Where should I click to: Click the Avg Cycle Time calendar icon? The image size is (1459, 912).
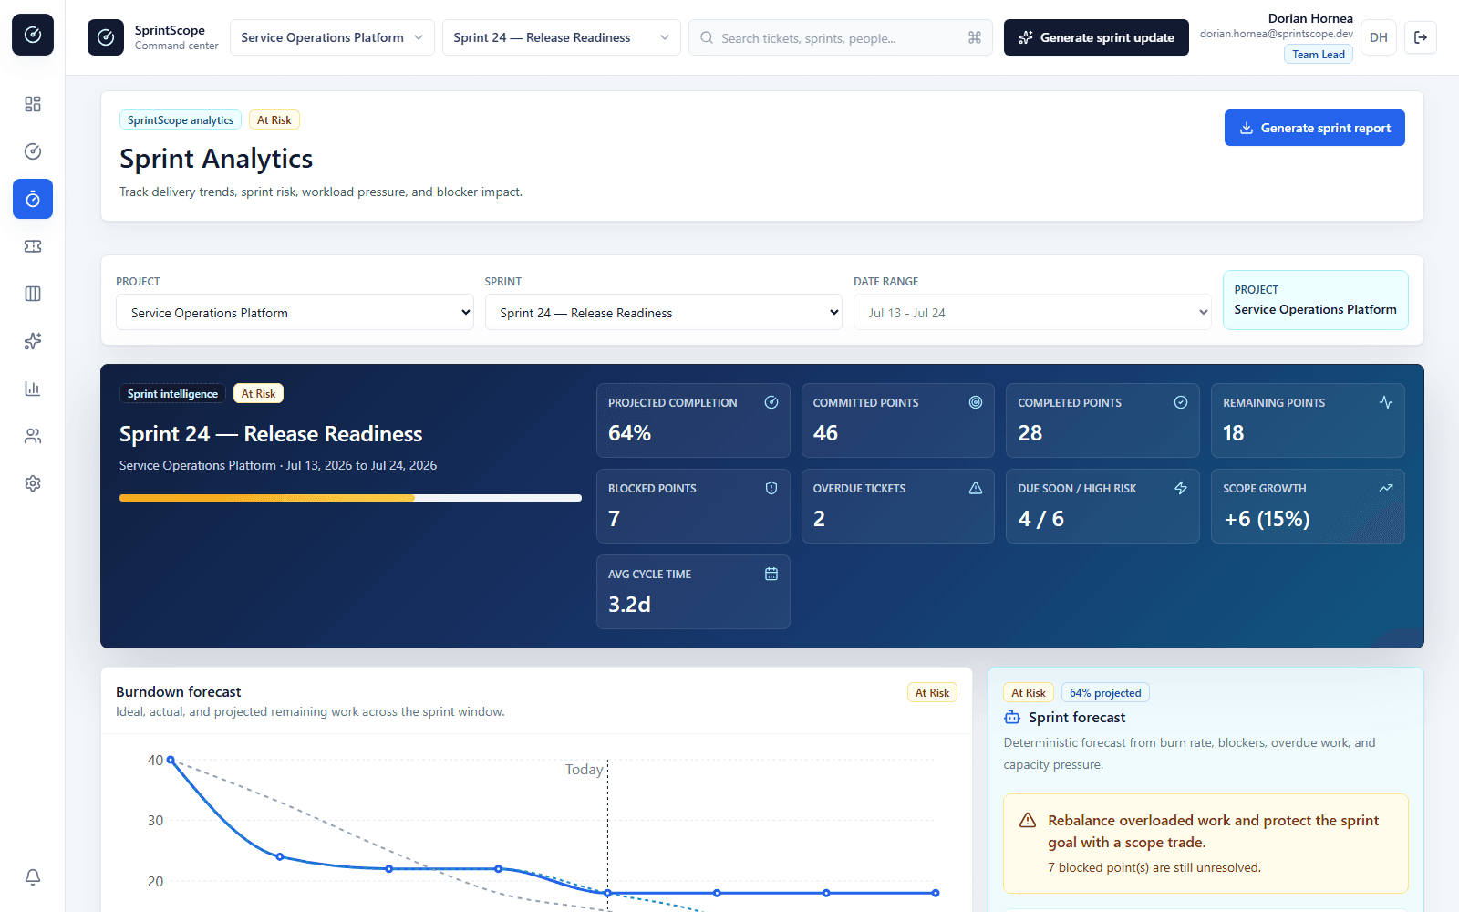pos(771,574)
